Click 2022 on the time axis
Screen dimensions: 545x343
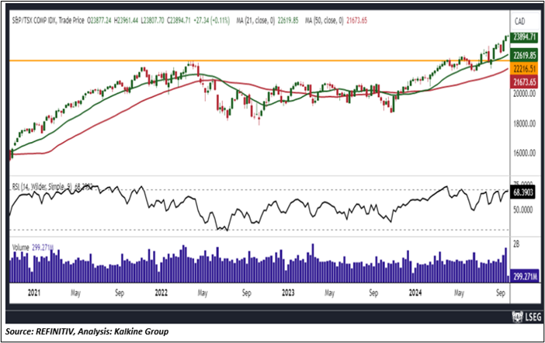pos(161,293)
